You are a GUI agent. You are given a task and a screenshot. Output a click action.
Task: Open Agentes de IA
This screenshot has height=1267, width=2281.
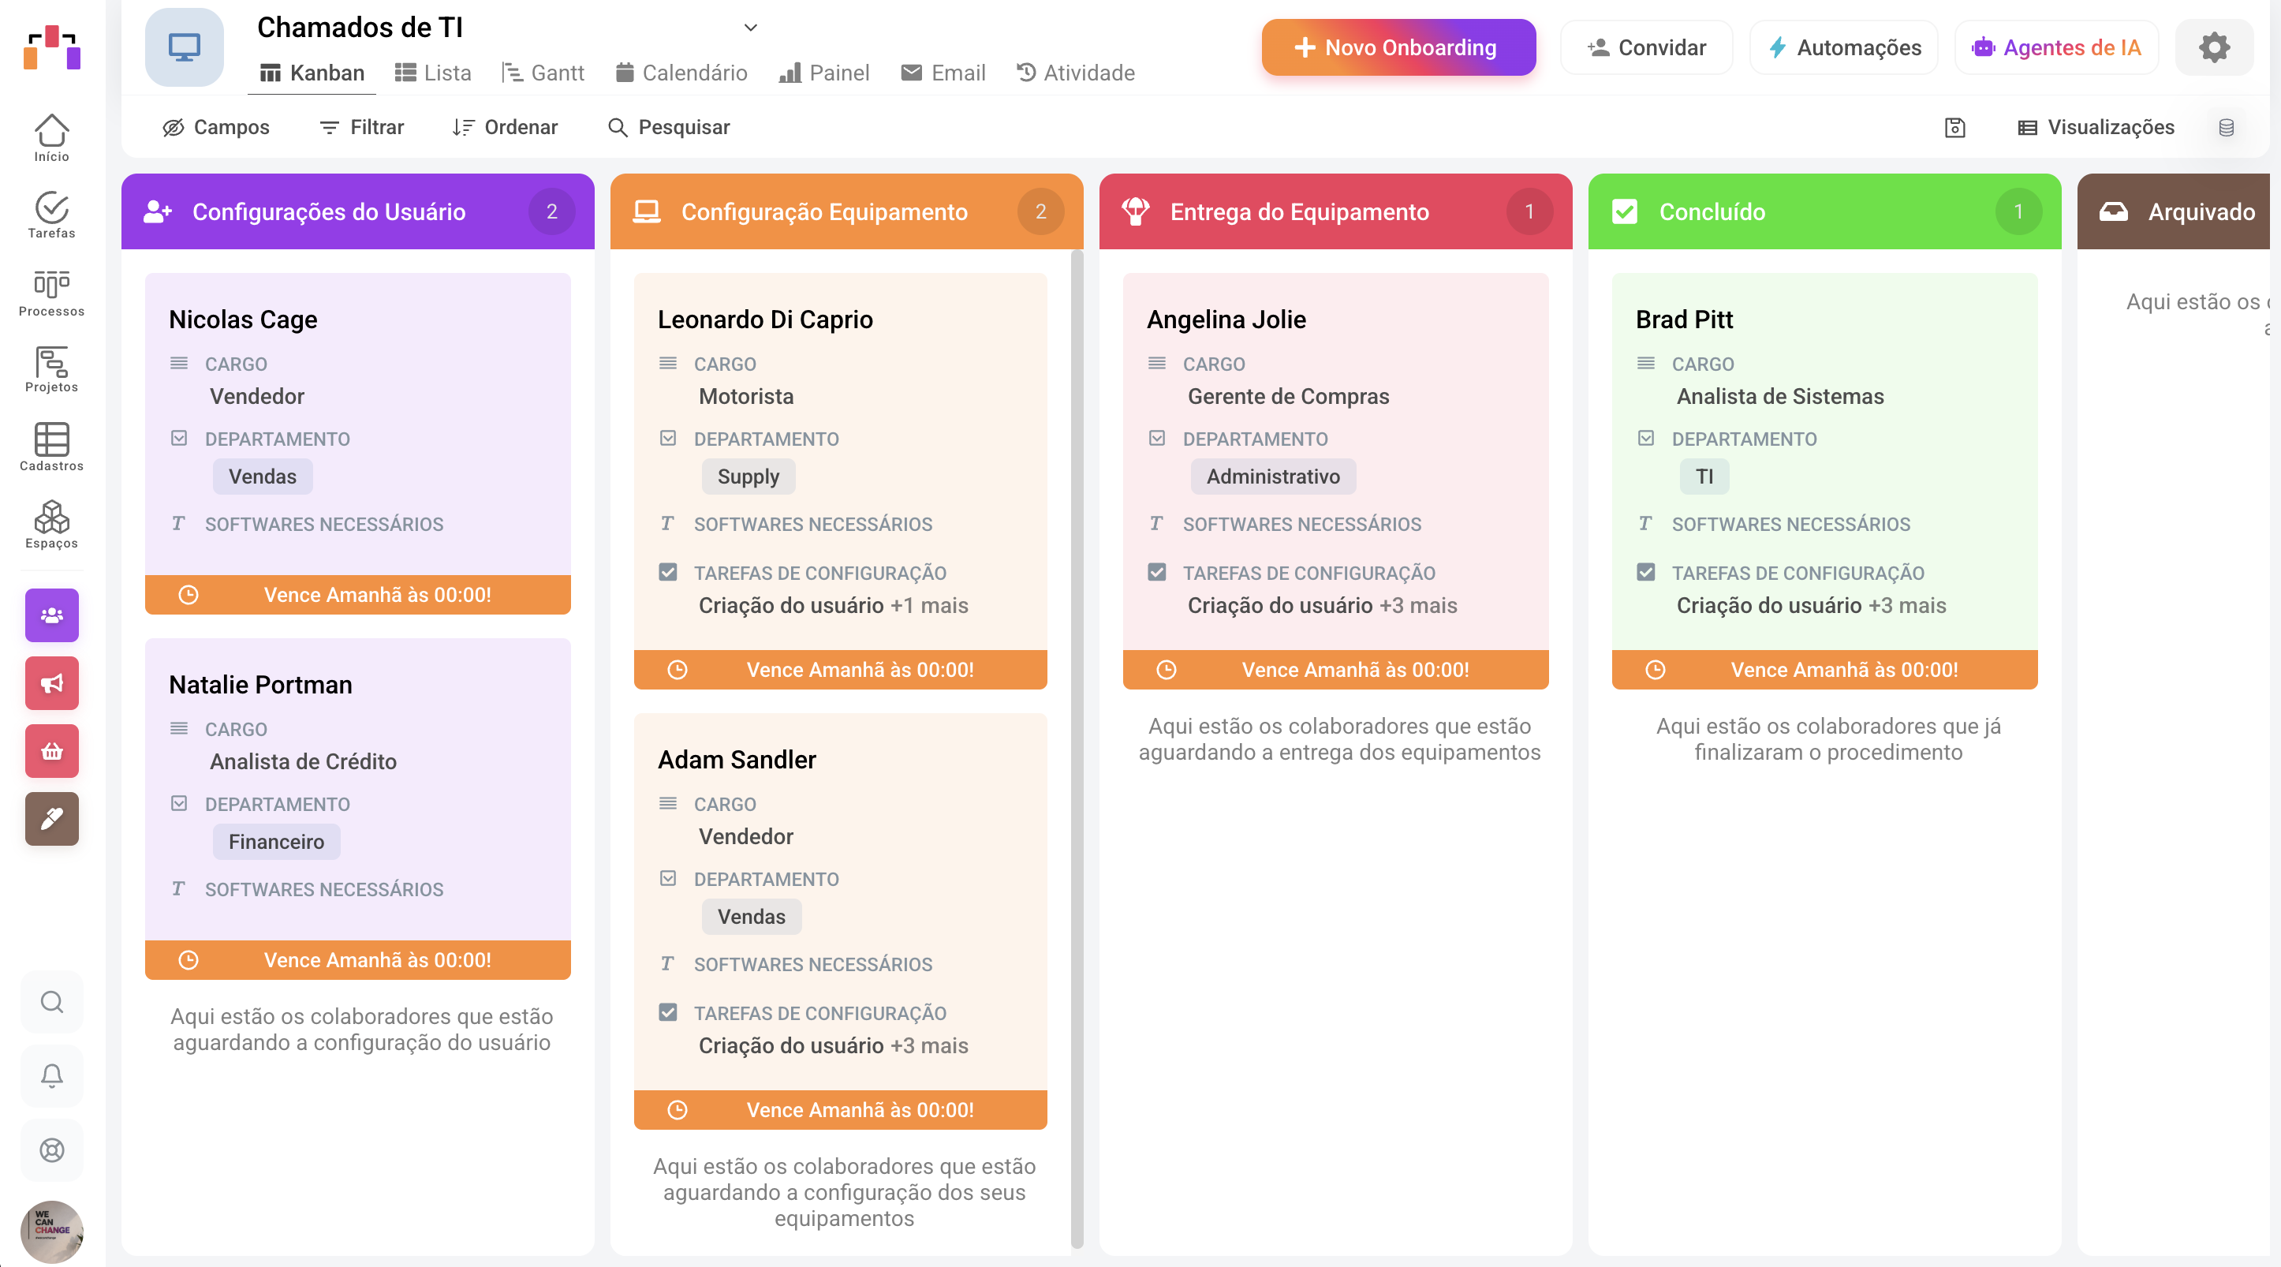[x=2056, y=47]
